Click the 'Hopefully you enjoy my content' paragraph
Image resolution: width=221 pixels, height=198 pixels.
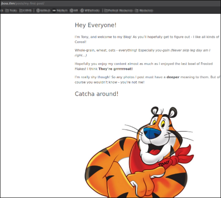[x=144, y=66]
